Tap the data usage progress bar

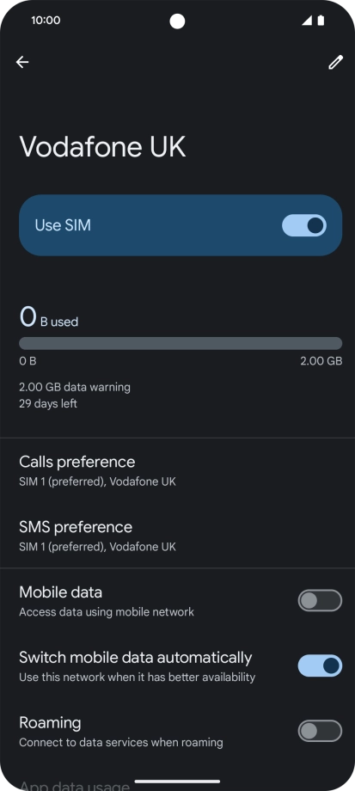click(x=181, y=344)
